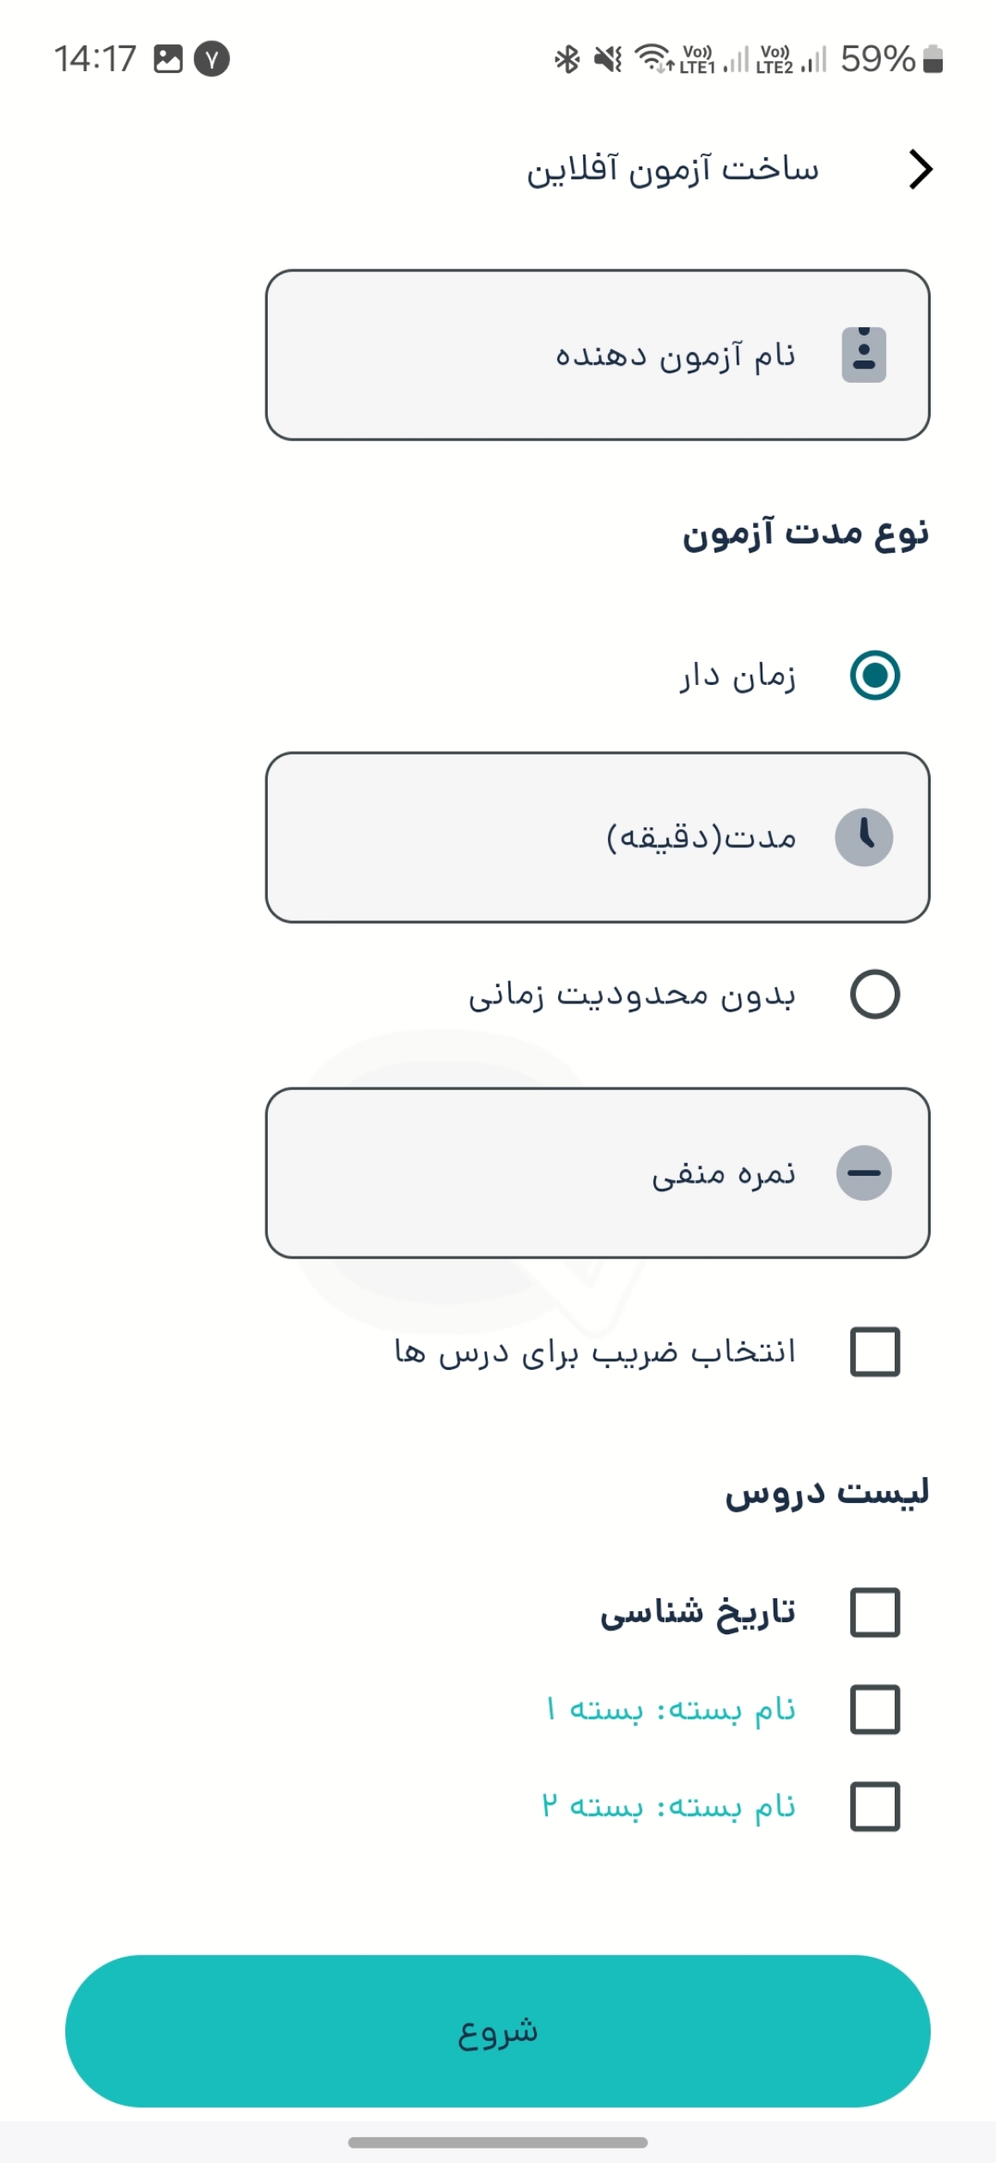Tap the picture notification icon in status bar
Image resolution: width=996 pixels, height=2163 pixels.
point(168,59)
